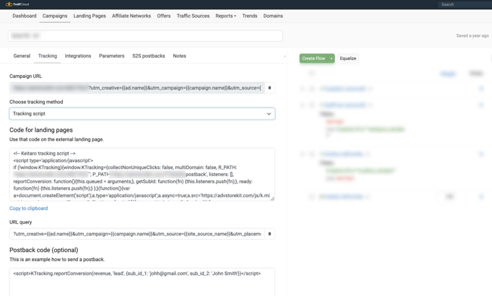Click Copy to clipboard link

[28, 208]
